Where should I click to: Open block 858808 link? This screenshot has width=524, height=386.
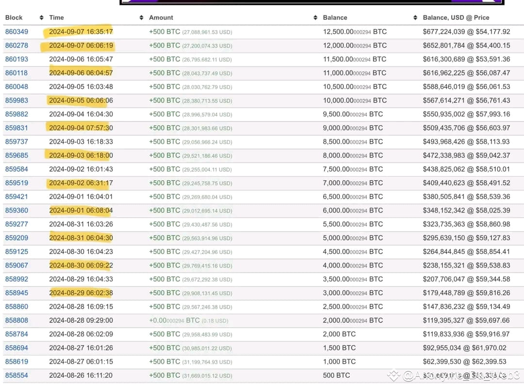(x=17, y=320)
